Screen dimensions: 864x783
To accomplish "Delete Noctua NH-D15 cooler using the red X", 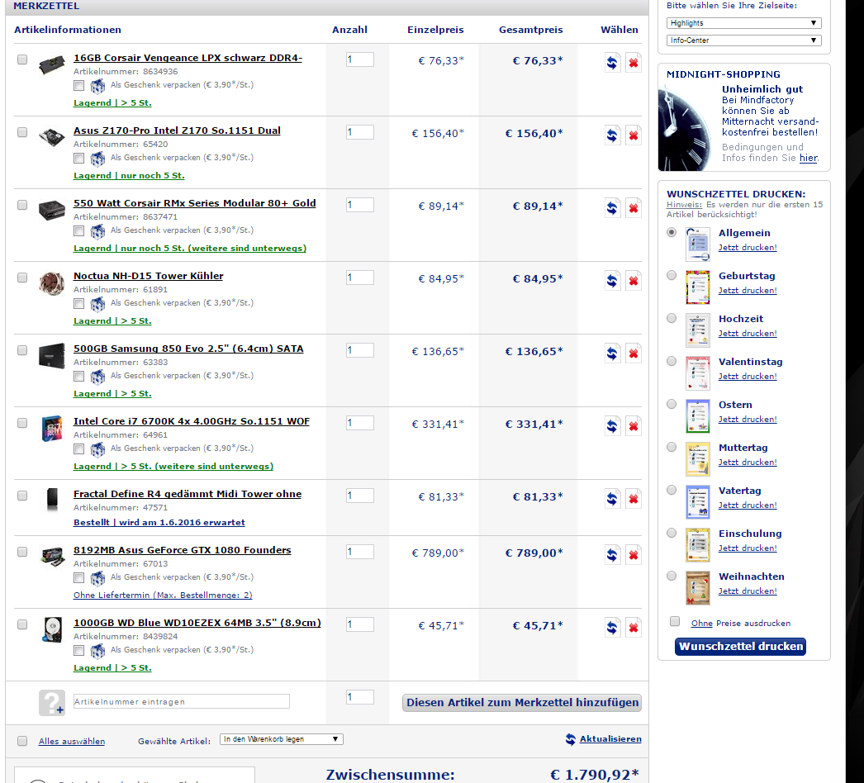I will tap(634, 281).
